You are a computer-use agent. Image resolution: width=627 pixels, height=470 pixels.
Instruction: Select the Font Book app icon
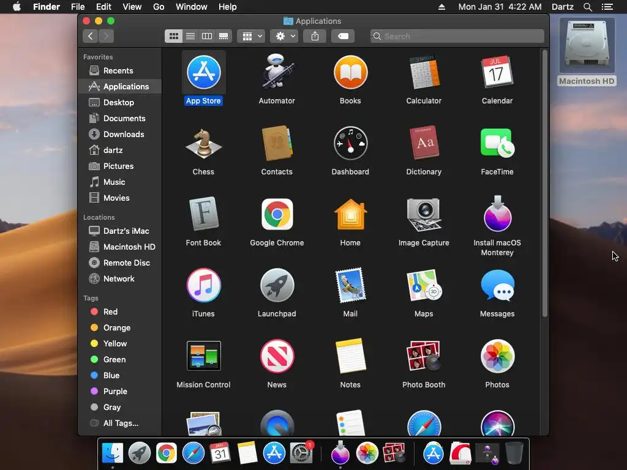tap(203, 214)
